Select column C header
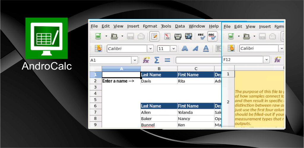 tap(196, 69)
